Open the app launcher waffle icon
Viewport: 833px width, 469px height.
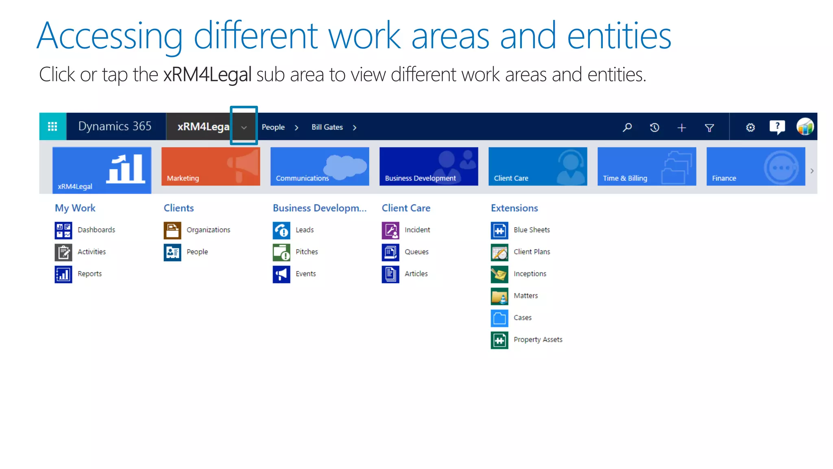(52, 127)
